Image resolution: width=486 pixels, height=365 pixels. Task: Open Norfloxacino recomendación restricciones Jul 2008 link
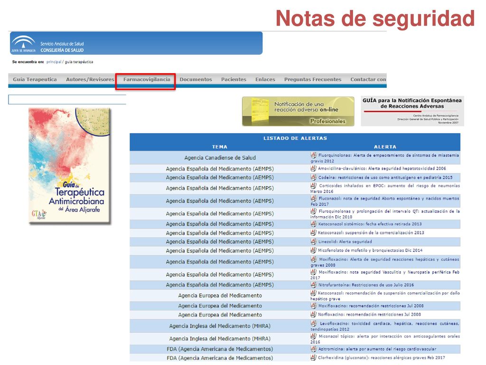[x=369, y=315]
